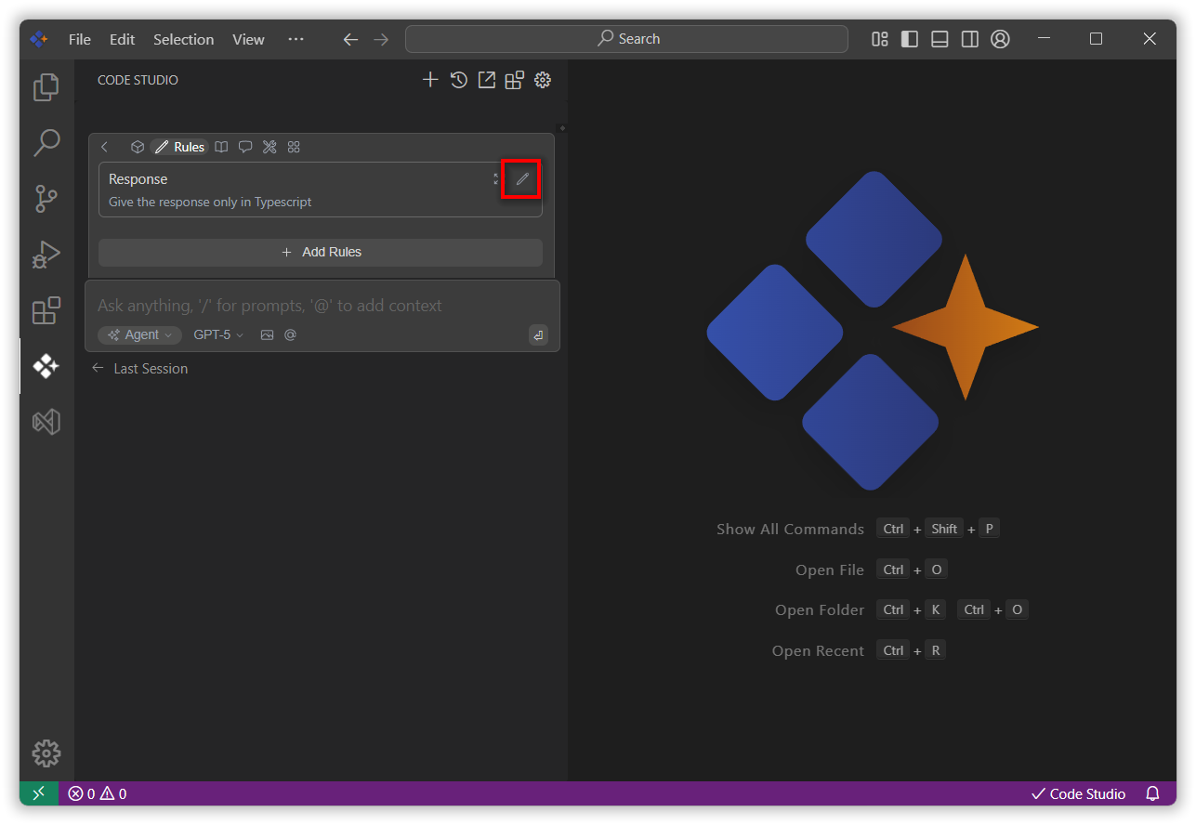Attach an image to the prompt
The image size is (1196, 825).
point(268,334)
